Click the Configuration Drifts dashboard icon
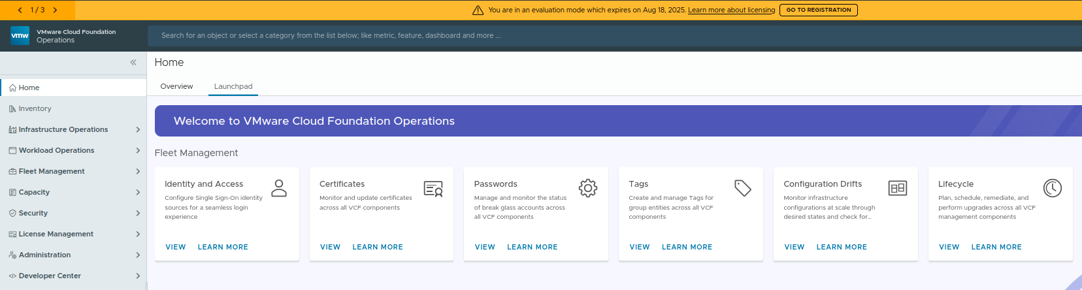This screenshot has width=1082, height=290. click(898, 188)
